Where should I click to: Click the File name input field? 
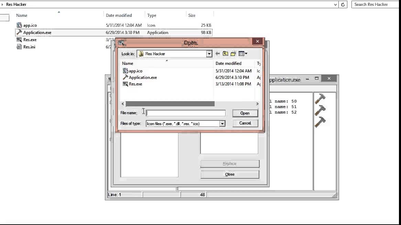coord(186,113)
